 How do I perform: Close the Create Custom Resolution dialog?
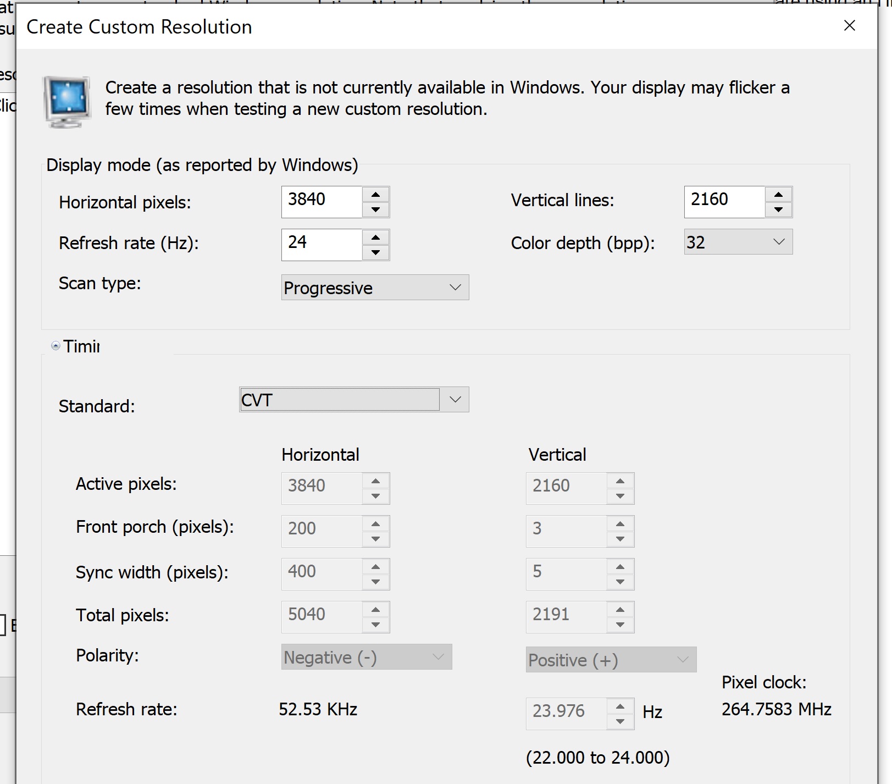point(849,26)
